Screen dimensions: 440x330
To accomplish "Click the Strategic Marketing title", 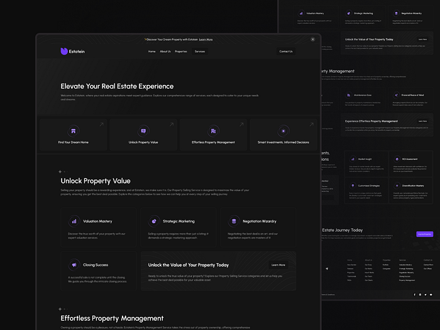I will tap(179, 221).
